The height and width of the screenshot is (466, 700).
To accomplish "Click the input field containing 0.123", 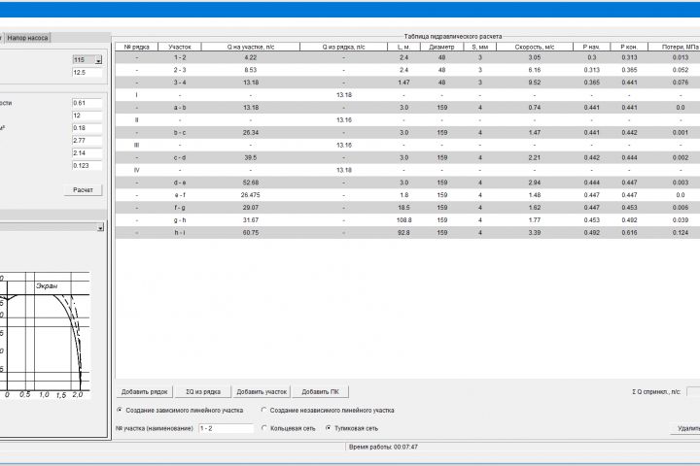I will (x=87, y=165).
